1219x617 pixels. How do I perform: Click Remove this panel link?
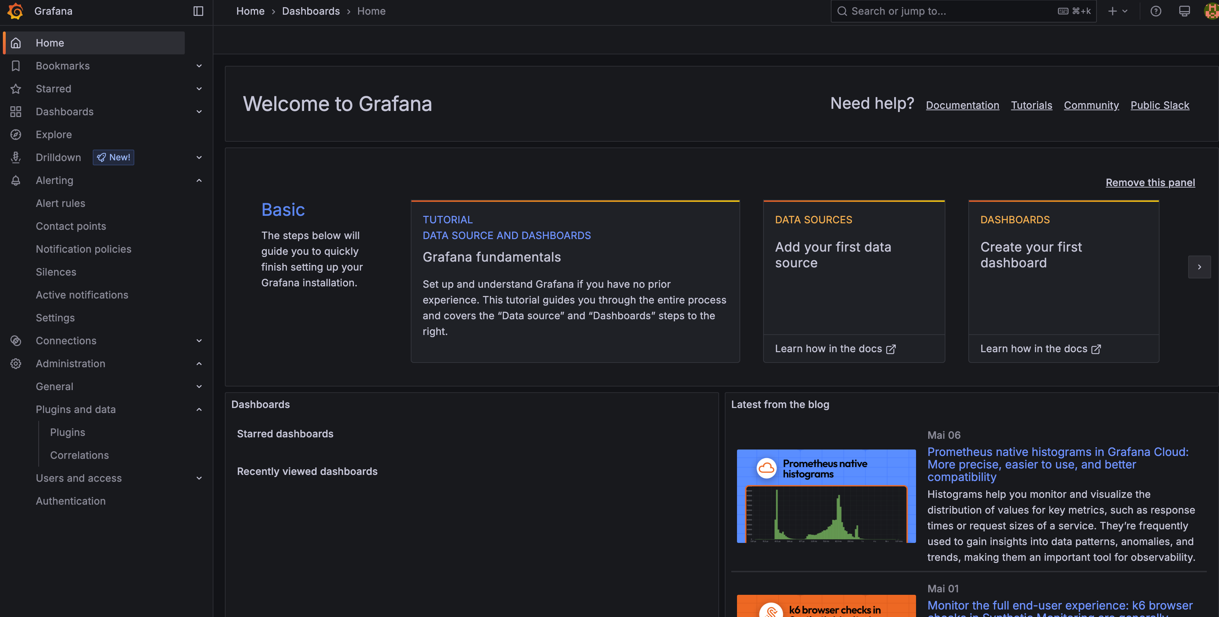tap(1150, 183)
